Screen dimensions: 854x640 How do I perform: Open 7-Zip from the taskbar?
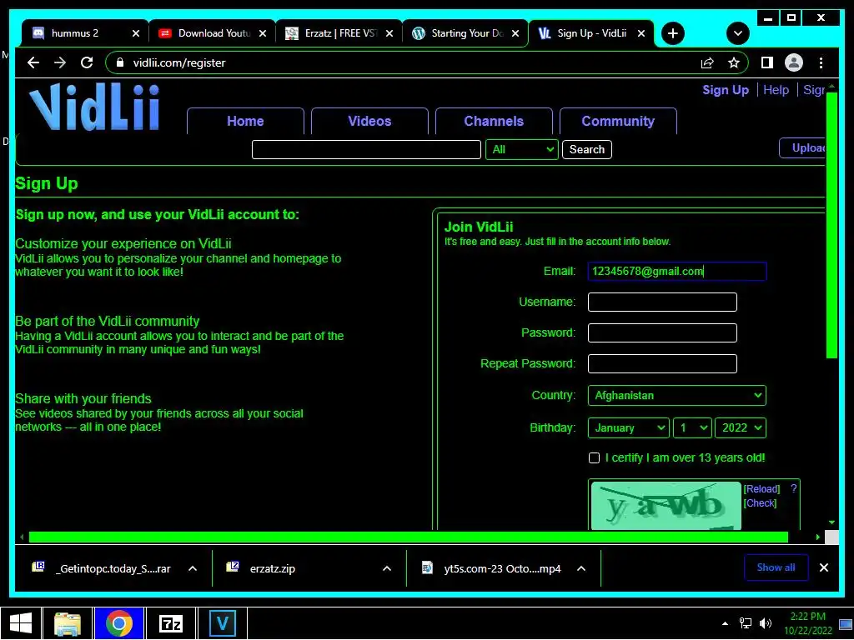[170, 623]
